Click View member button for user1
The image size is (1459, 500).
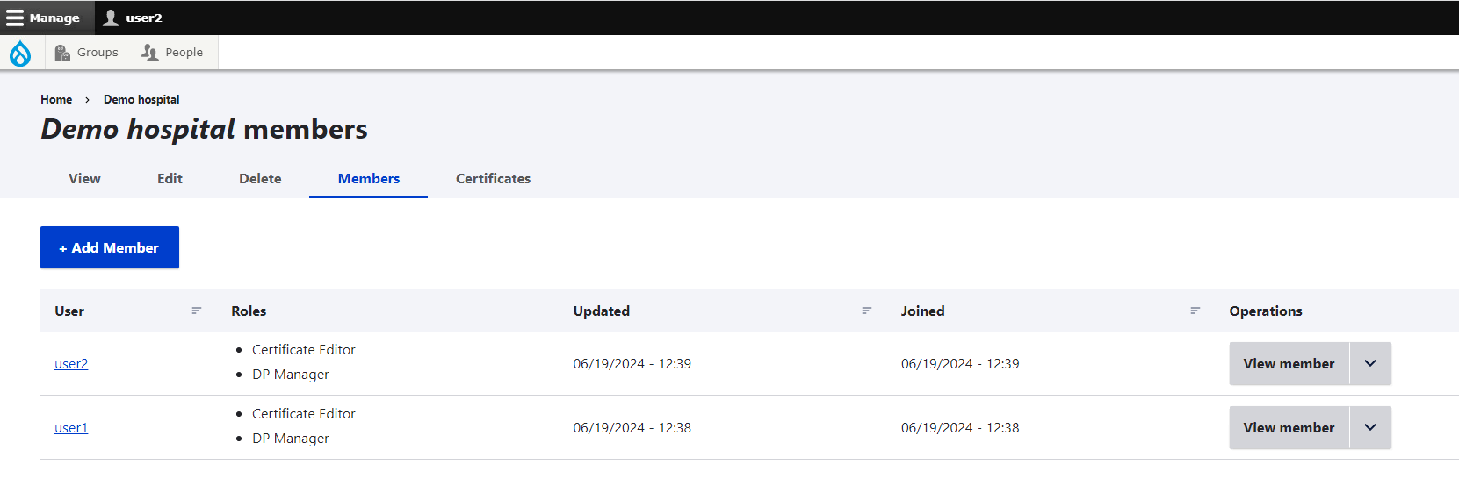1289,427
